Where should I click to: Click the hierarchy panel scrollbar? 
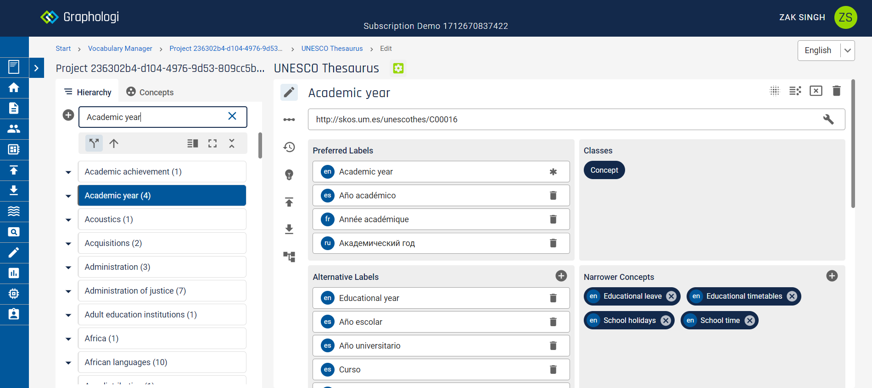click(260, 146)
